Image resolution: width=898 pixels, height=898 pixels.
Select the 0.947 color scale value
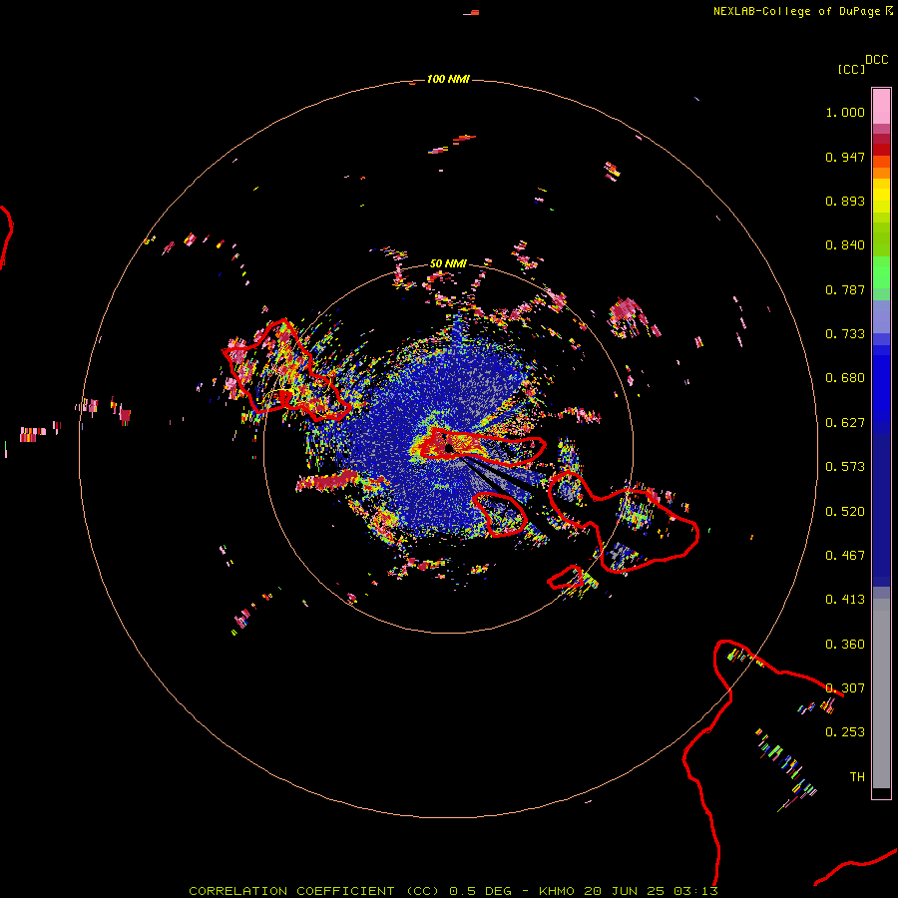click(x=845, y=157)
